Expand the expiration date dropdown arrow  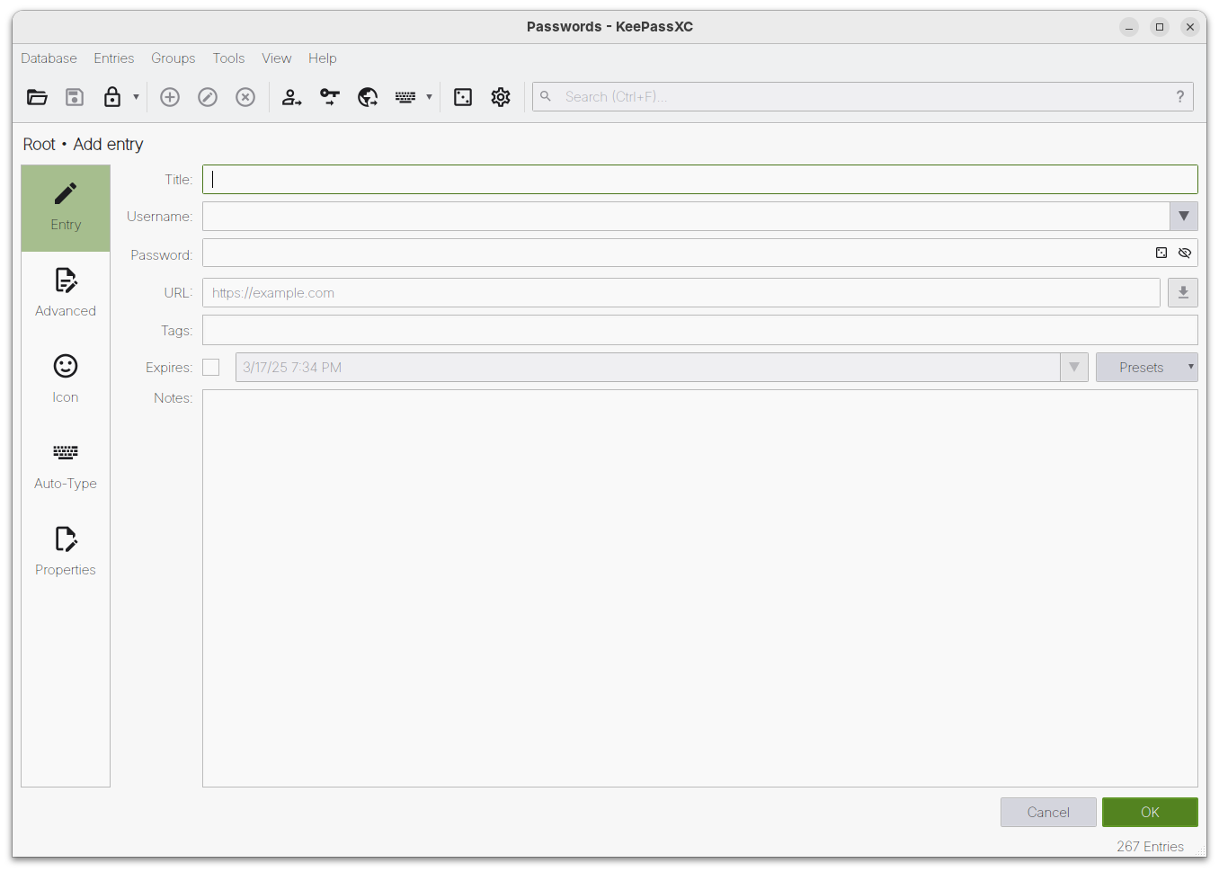coord(1074,368)
